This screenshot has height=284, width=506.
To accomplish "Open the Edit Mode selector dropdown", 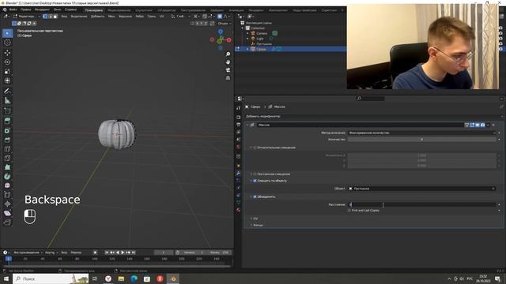I will [27, 16].
